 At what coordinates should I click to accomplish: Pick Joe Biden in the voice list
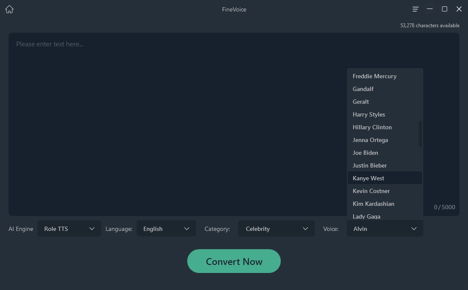tap(385, 153)
